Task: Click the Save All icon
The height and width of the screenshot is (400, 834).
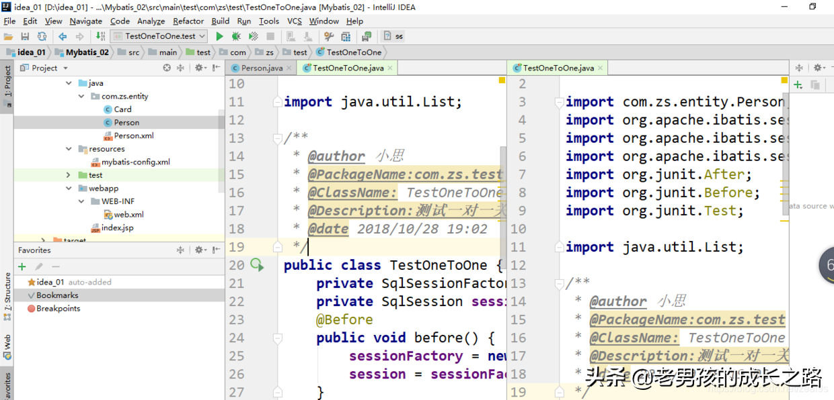Action: 24,36
